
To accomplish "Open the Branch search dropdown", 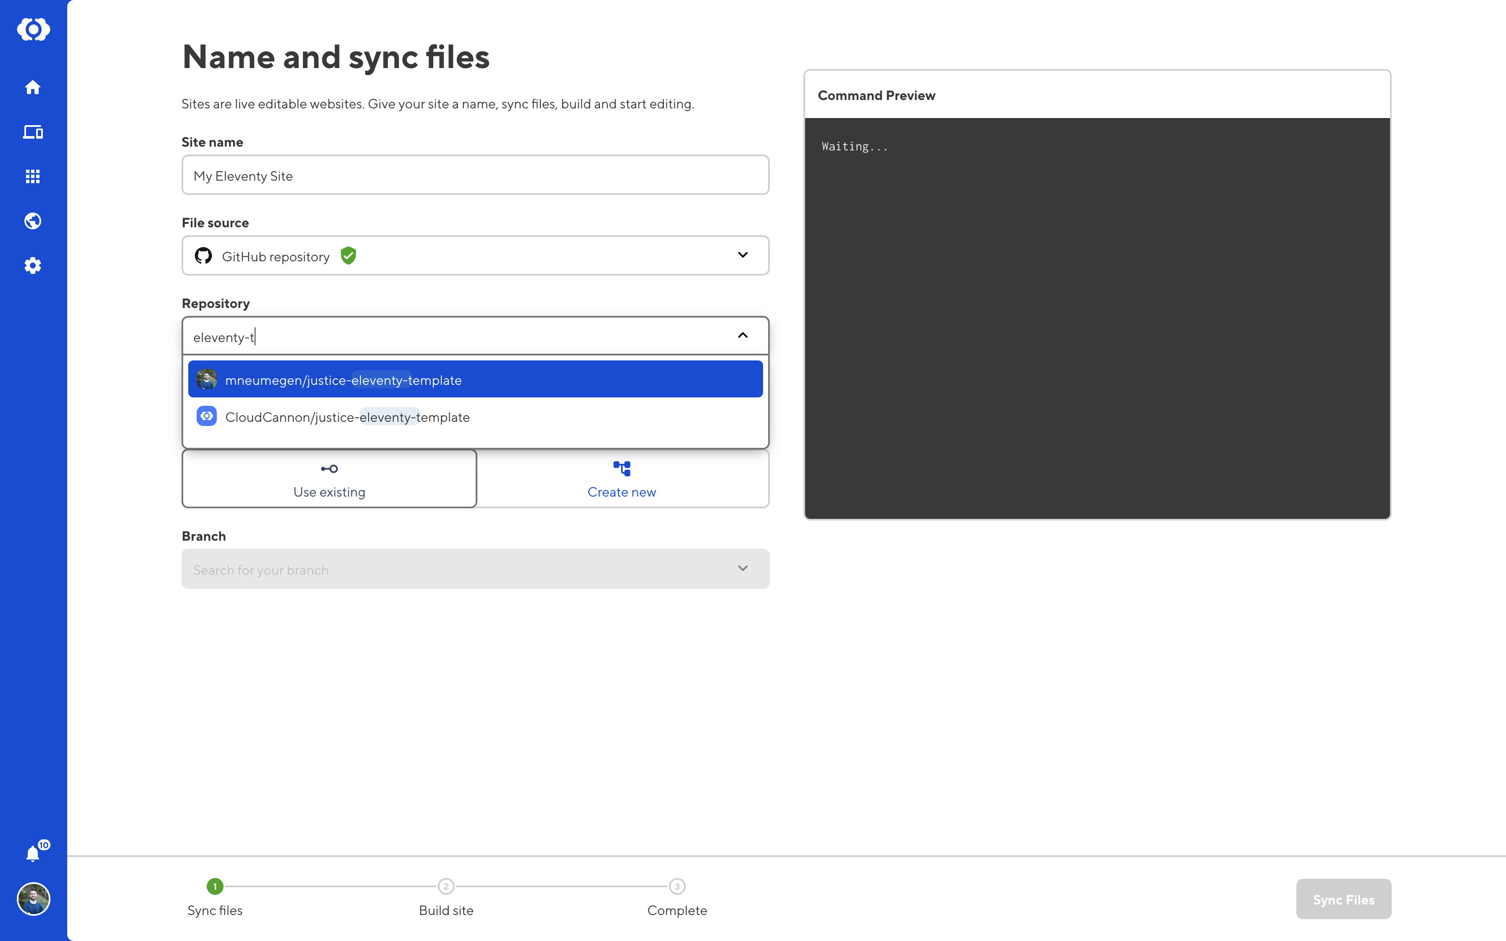I will pos(475,570).
